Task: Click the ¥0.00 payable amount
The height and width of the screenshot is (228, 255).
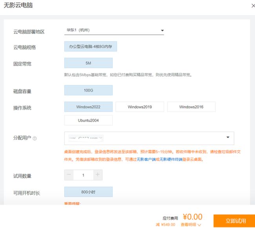Action: pos(193,217)
